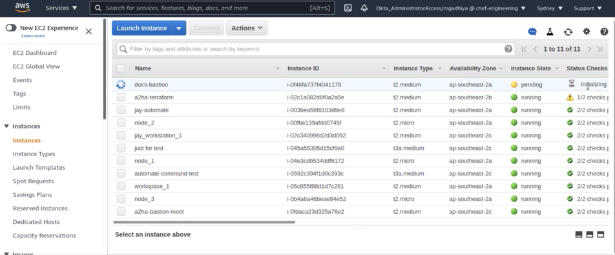Open EC2 Dashboard in sidebar
The width and height of the screenshot is (615, 255).
tap(34, 53)
